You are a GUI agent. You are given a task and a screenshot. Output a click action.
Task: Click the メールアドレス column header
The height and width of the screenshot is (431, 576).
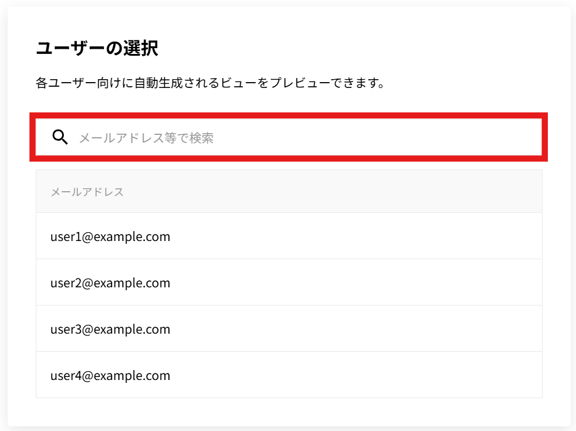[87, 192]
